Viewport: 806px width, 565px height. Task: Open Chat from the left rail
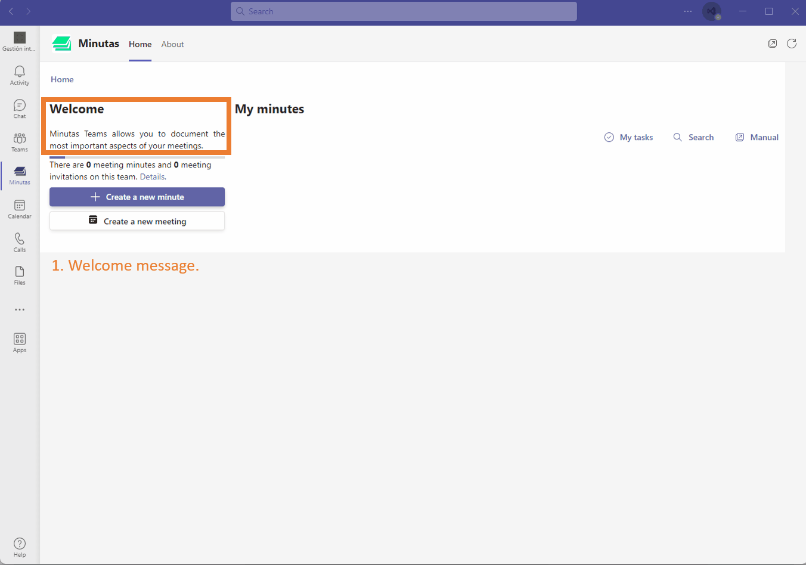[x=20, y=109]
